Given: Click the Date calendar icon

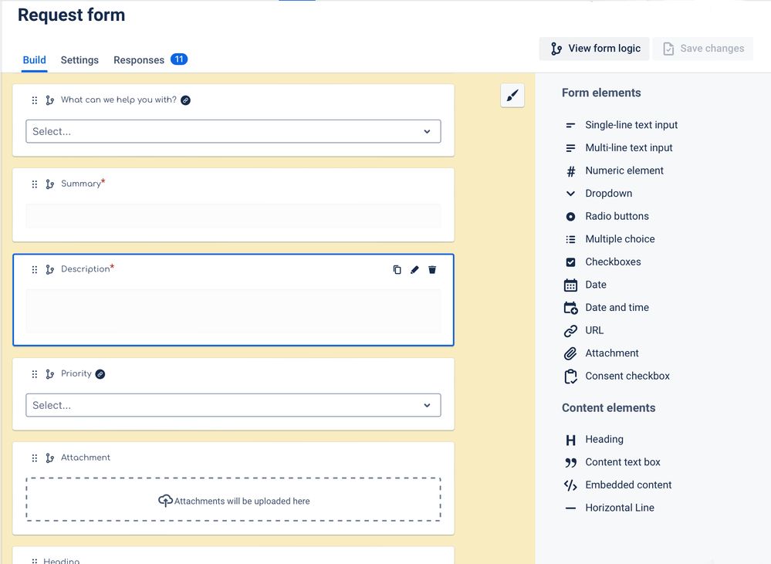Looking at the screenshot, I should 570,285.
